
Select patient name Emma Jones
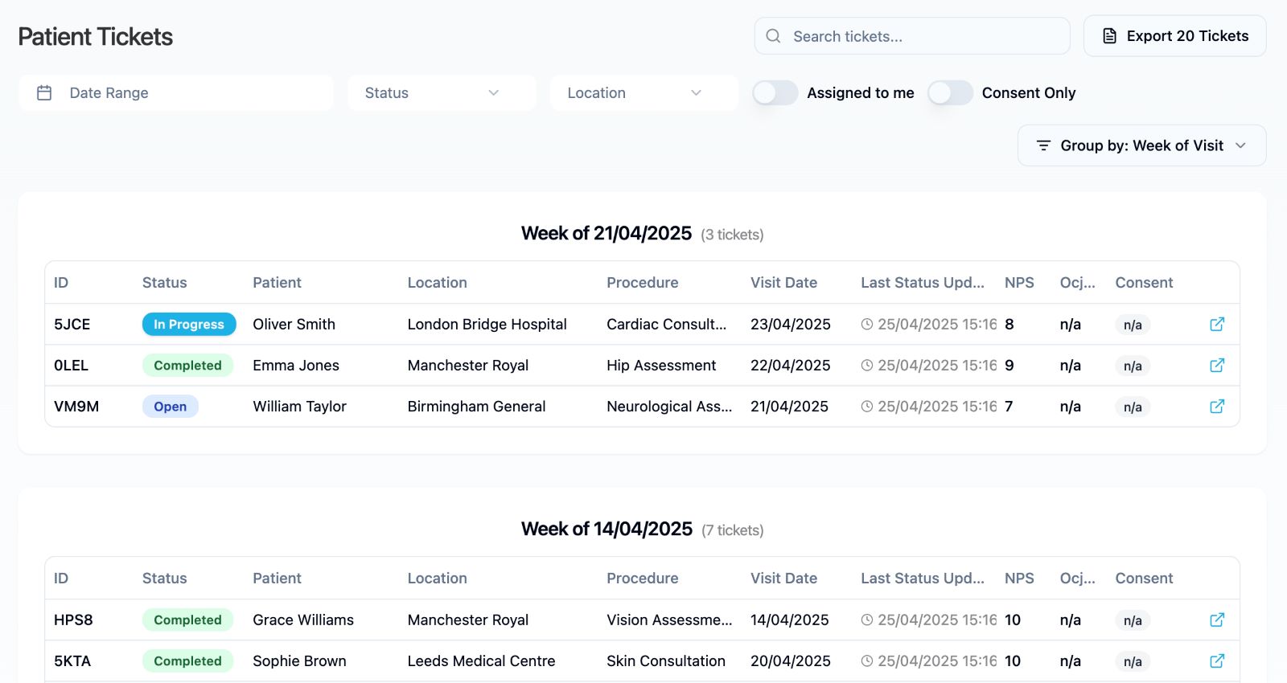[296, 365]
